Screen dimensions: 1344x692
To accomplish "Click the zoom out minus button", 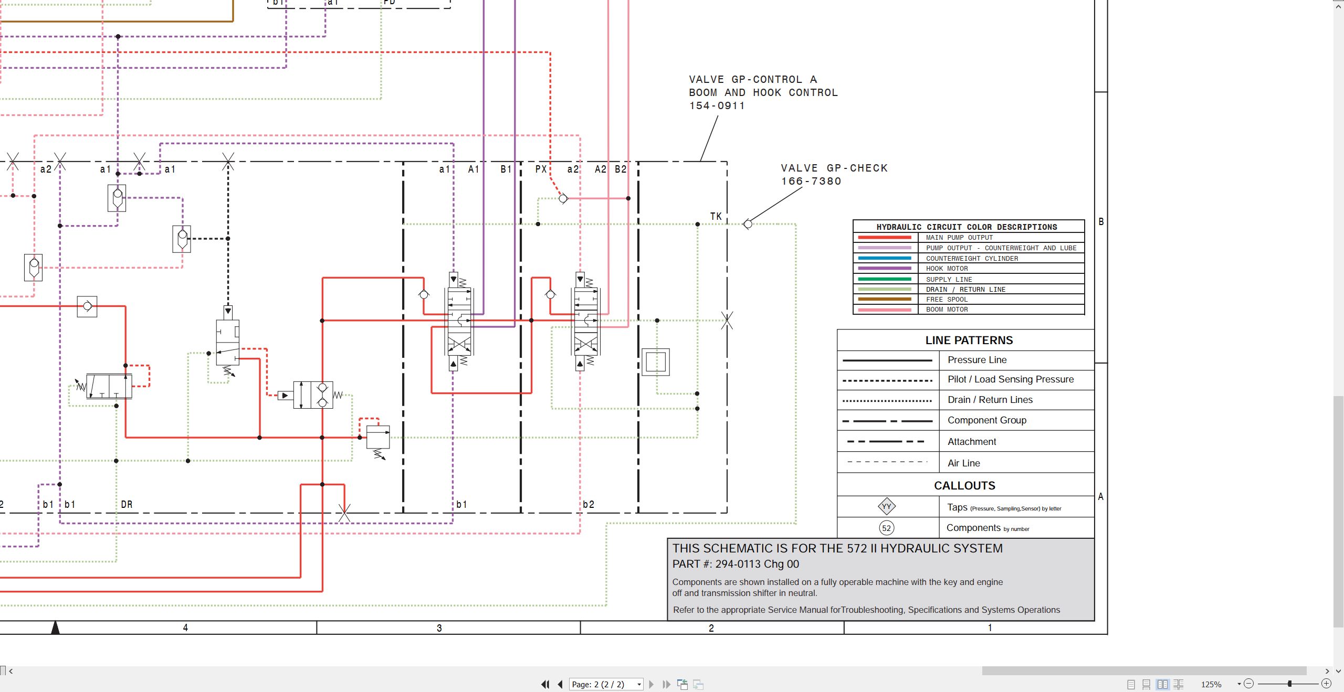I will click(1249, 684).
